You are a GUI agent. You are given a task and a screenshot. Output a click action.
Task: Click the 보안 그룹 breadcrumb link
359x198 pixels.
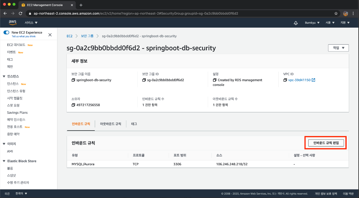pyautogui.click(x=87, y=36)
